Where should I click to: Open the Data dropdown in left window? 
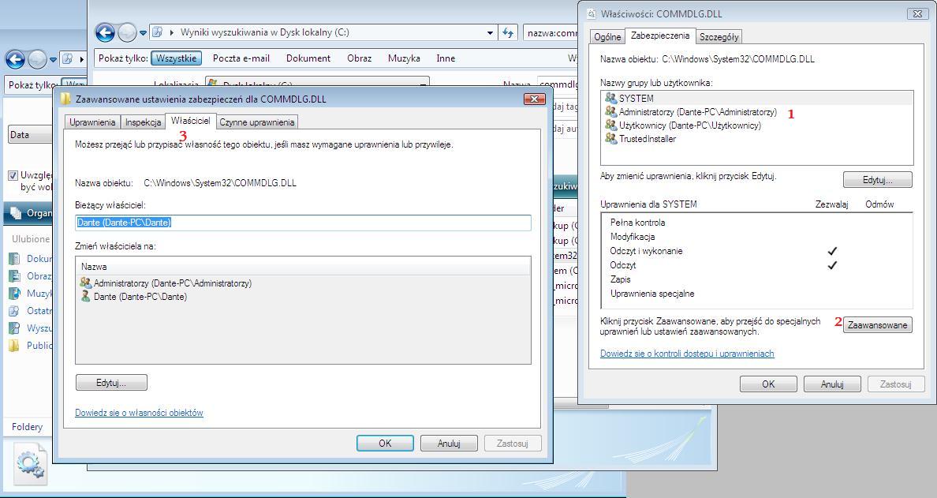point(30,135)
